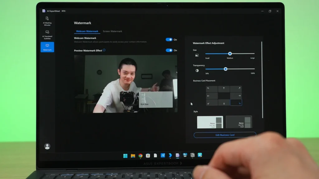Click the Kok Kee business card in preview
Screen dimensions: 319x179
(x=156, y=99)
